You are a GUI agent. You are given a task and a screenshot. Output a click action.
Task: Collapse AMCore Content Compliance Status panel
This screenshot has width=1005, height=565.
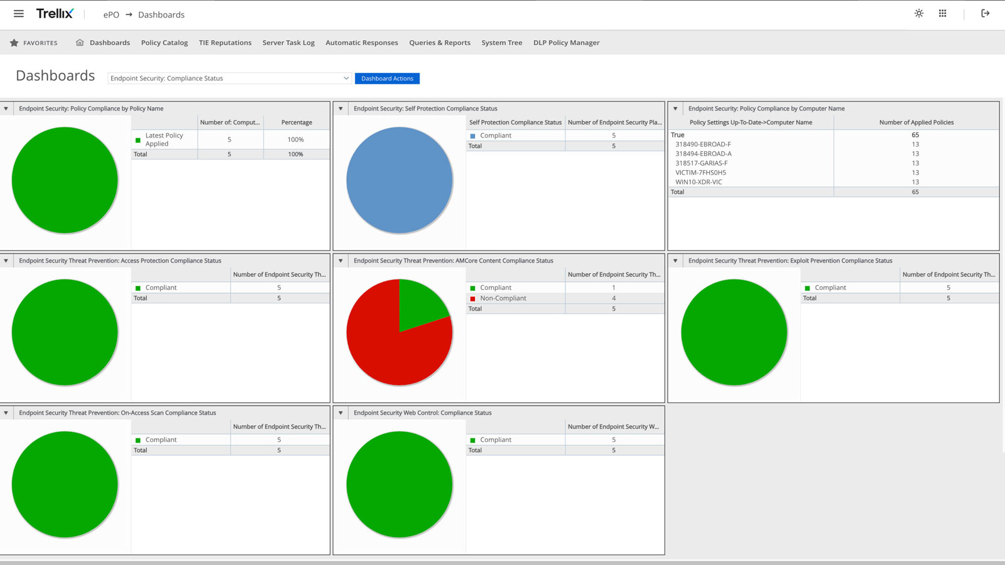point(340,261)
